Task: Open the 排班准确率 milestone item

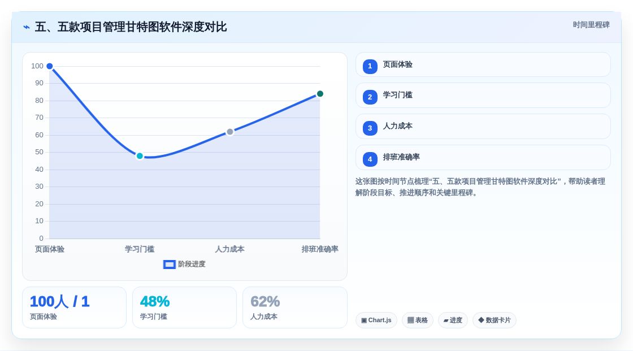Action: point(483,158)
